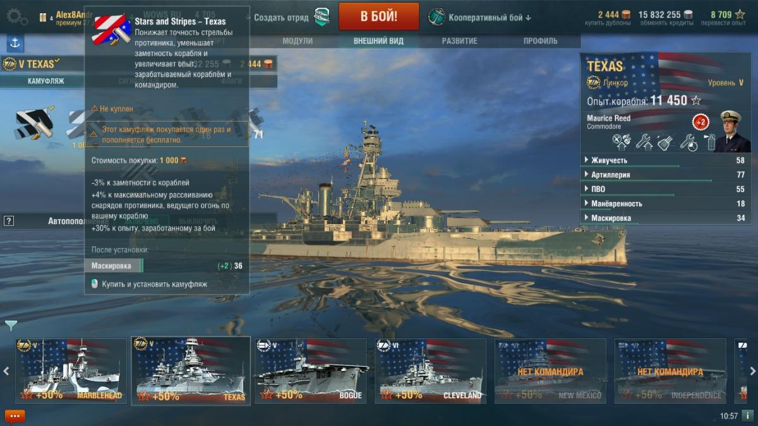Switch to the РАЗВИТИЕ tab
The width and height of the screenshot is (758, 426).
pyautogui.click(x=460, y=41)
